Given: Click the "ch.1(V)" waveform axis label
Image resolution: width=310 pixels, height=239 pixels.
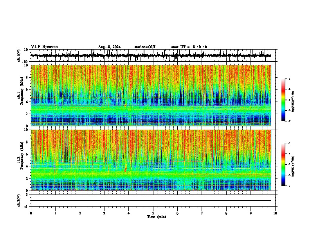Looking at the screenshot, I should pyautogui.click(x=19, y=55).
